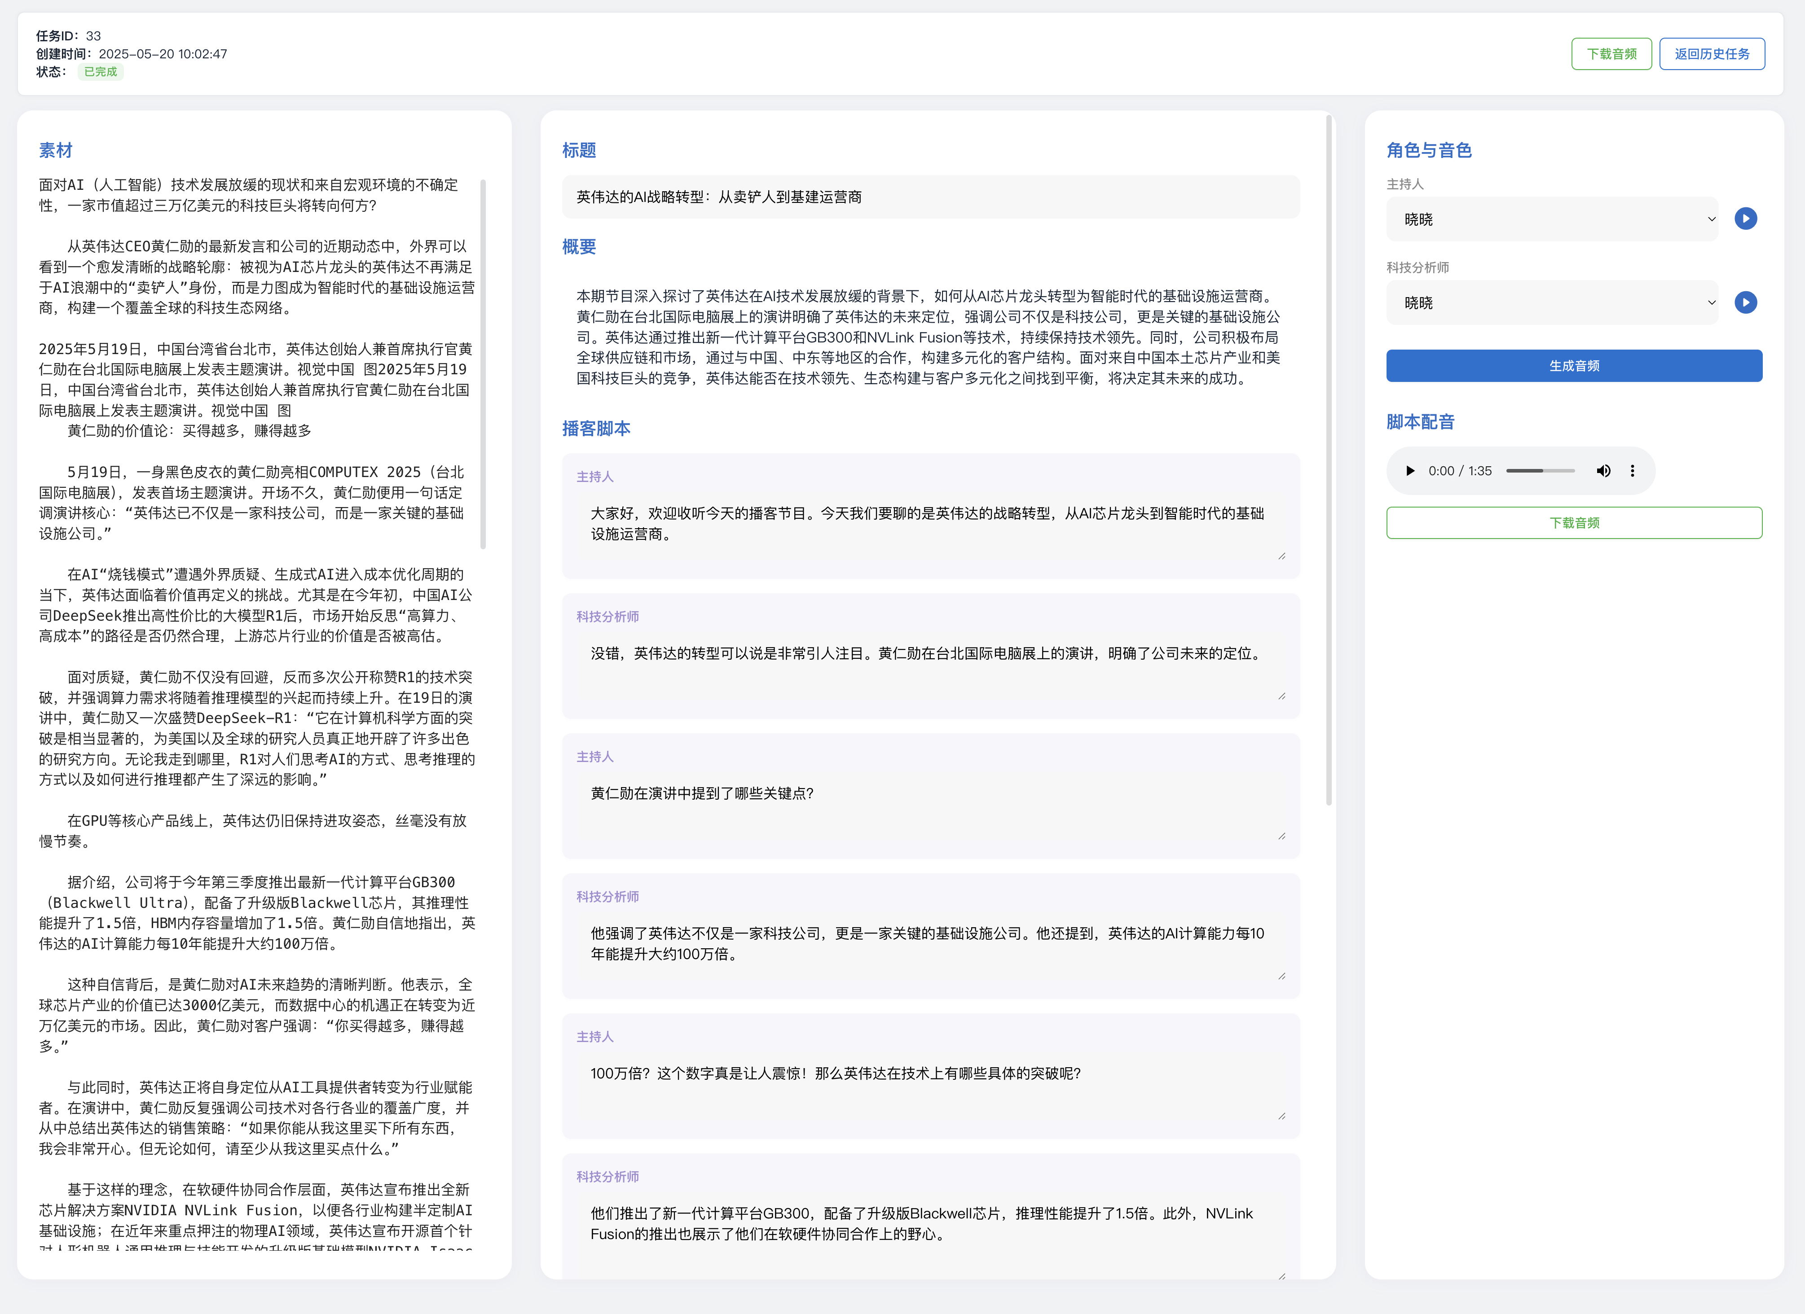Click resize handle of 黄仁勋在演讲中 script box
This screenshot has width=1805, height=1314.
pos(1281,836)
